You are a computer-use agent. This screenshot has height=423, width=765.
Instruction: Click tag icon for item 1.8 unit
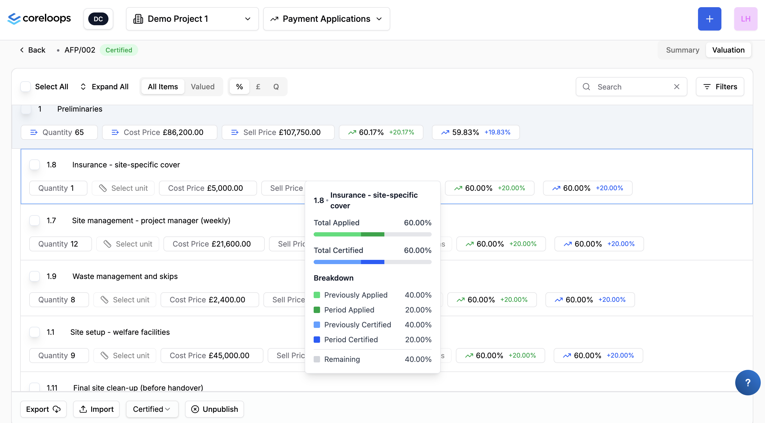coord(103,188)
